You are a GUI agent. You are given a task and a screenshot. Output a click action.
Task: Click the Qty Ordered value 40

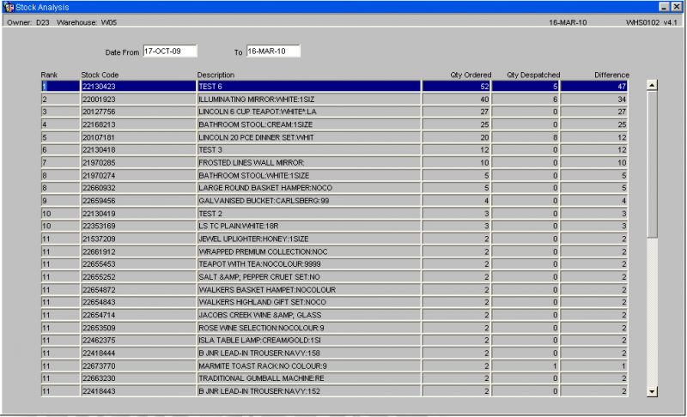pyautogui.click(x=456, y=100)
